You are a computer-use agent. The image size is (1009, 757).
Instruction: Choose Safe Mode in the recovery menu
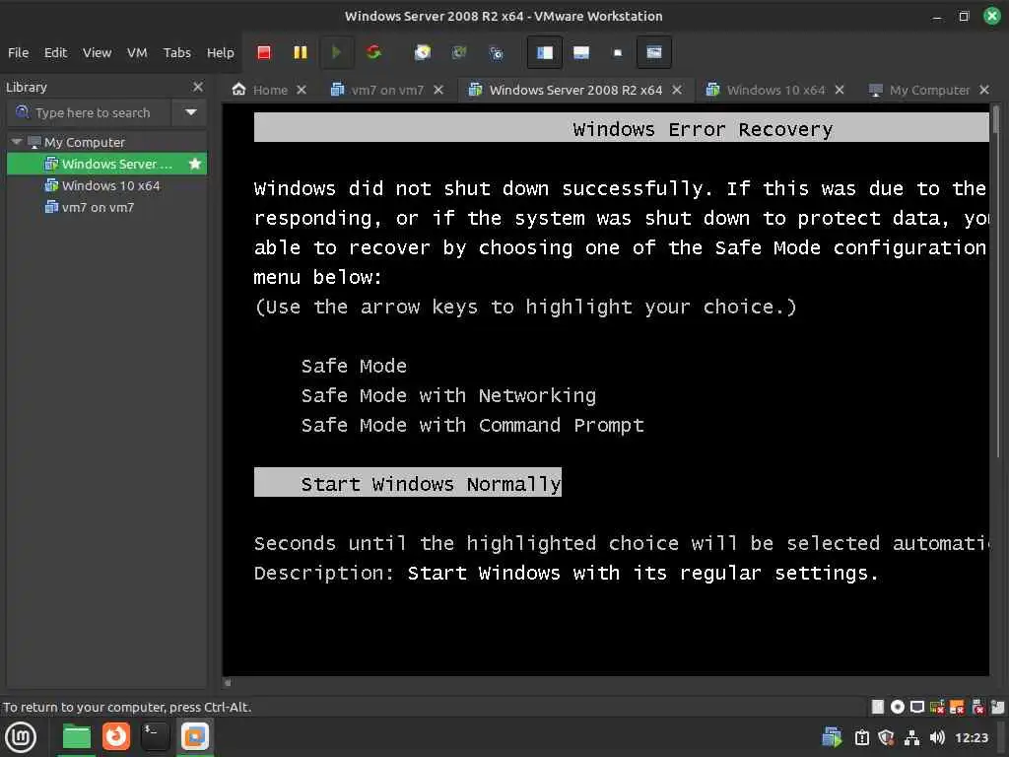click(354, 366)
